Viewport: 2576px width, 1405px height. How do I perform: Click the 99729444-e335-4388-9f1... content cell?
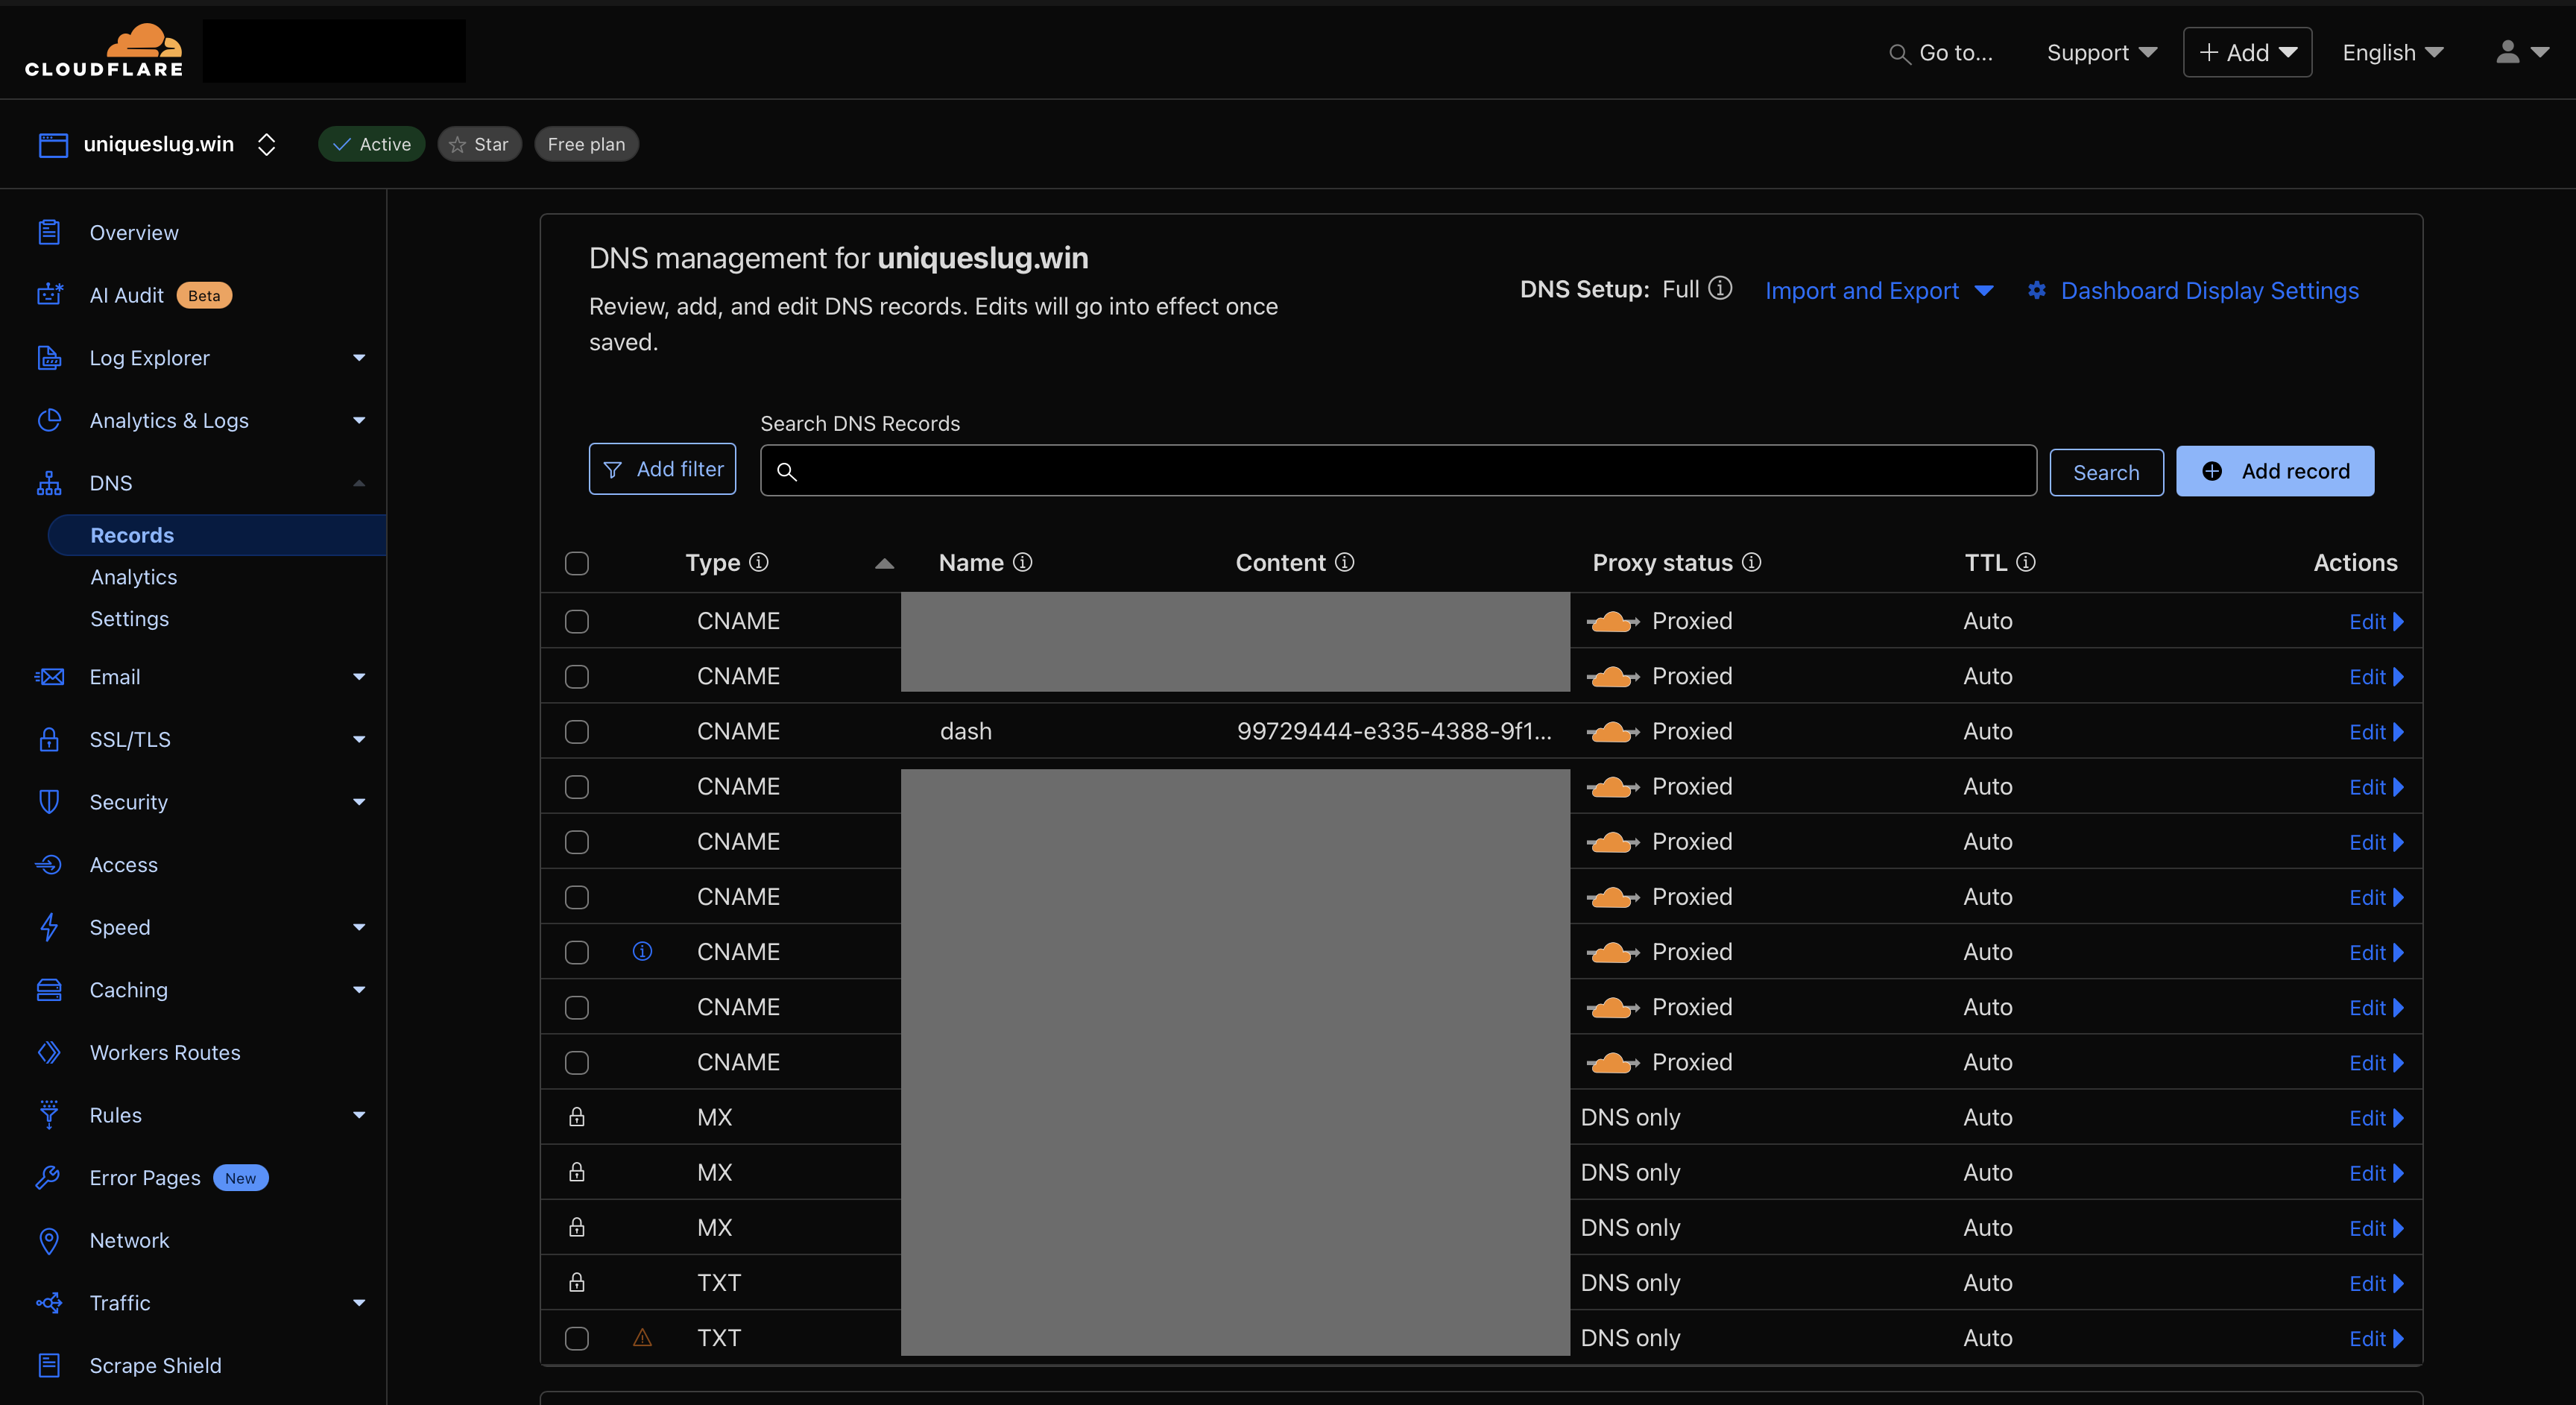1394,731
